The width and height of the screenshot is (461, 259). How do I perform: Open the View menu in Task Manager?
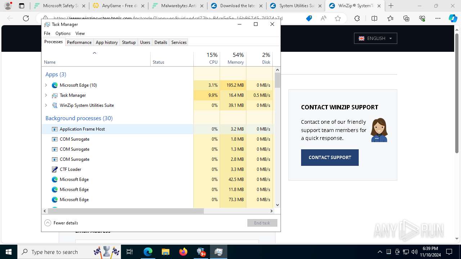pos(80,33)
